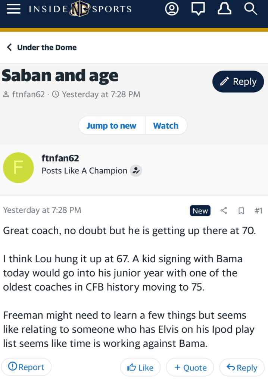The image size is (268, 382).
Task: Open ftnfan62 username in post header
Action: 60,158
